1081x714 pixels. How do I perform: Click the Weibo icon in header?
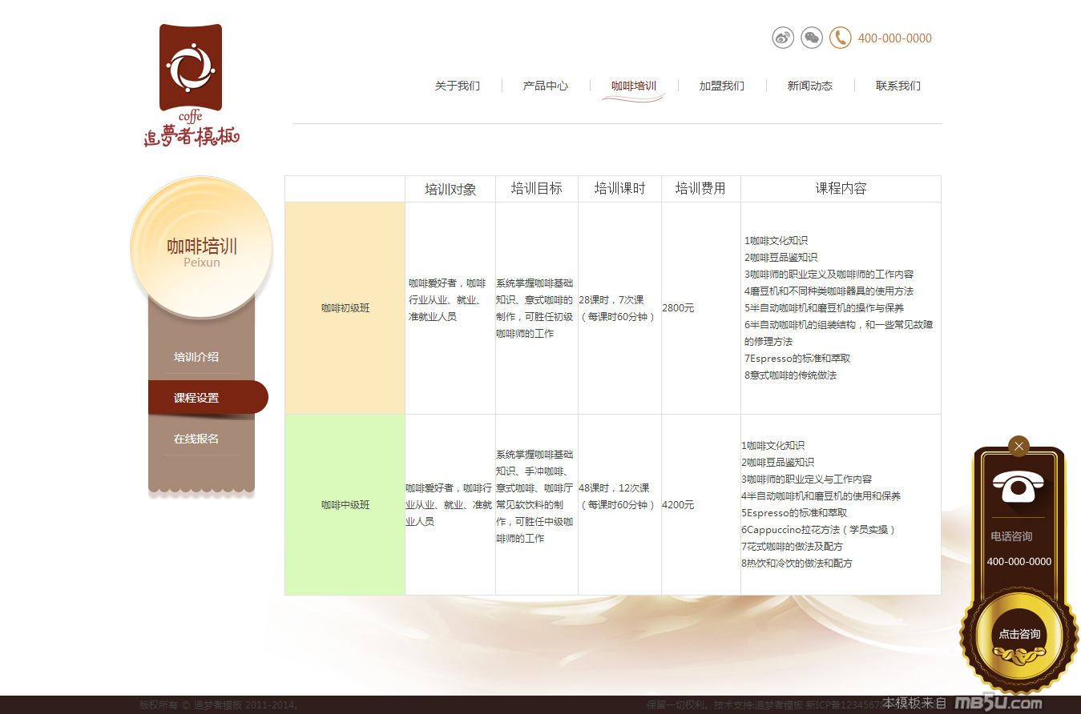tap(783, 38)
